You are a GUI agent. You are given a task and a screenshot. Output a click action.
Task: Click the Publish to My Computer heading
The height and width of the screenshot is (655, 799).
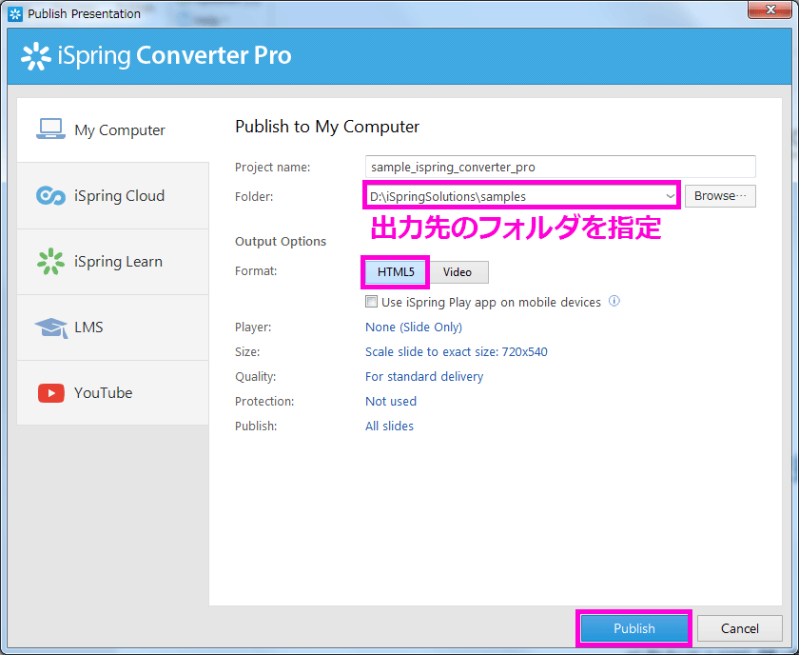(x=327, y=127)
